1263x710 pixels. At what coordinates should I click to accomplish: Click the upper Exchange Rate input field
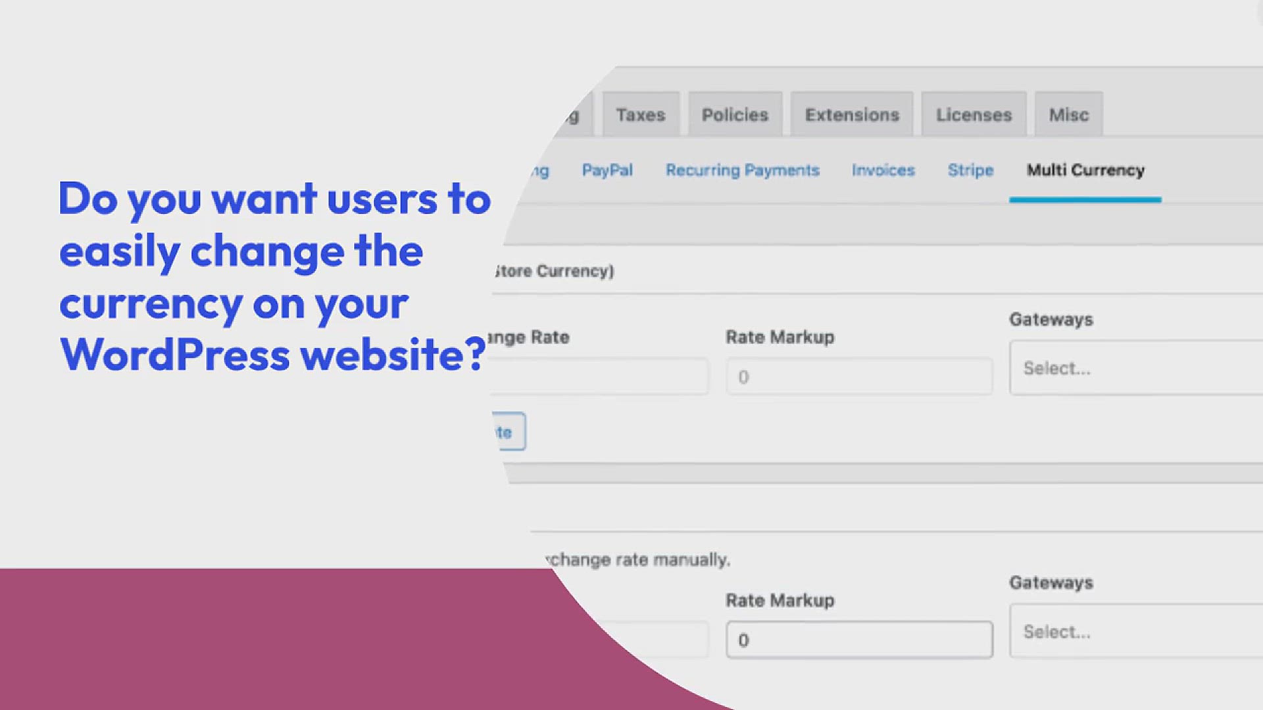600,377
